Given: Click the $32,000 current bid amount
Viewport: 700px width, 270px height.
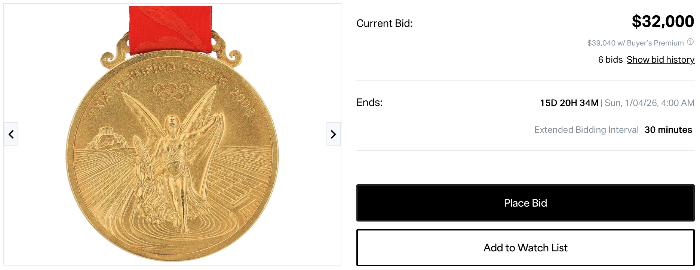Looking at the screenshot, I should (663, 22).
